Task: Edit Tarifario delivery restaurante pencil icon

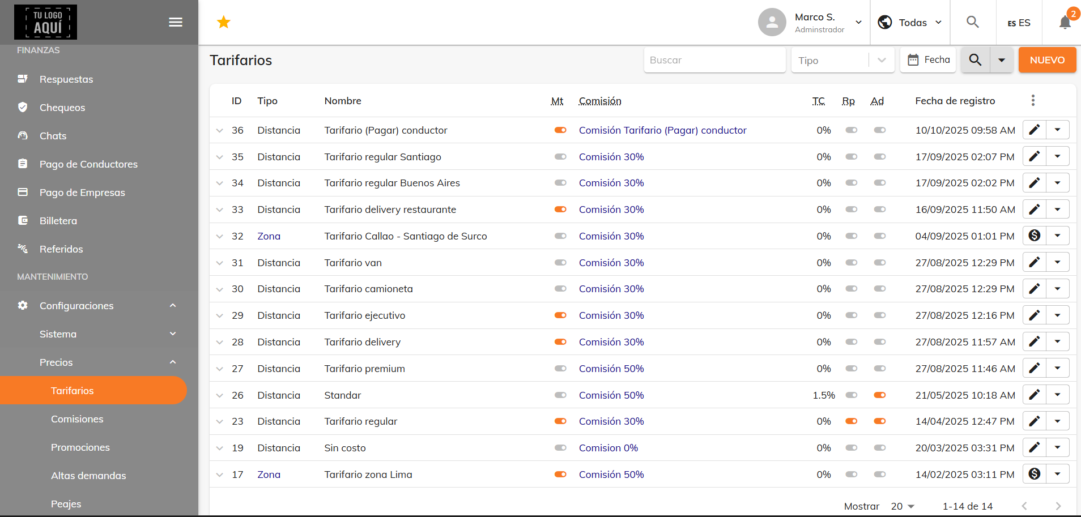Action: [1035, 209]
